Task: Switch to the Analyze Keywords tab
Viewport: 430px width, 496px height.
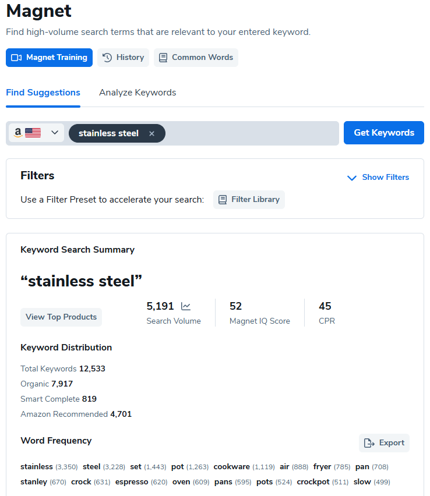Action: pyautogui.click(x=138, y=93)
